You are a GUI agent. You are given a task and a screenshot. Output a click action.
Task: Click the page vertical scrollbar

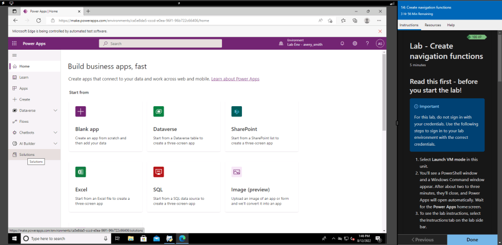pyautogui.click(x=384, y=92)
